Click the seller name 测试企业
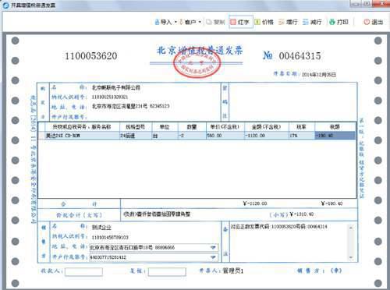The height and width of the screenshot is (290, 390). point(101,228)
